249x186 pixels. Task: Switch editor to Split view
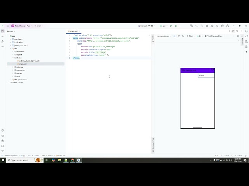tap(233, 31)
